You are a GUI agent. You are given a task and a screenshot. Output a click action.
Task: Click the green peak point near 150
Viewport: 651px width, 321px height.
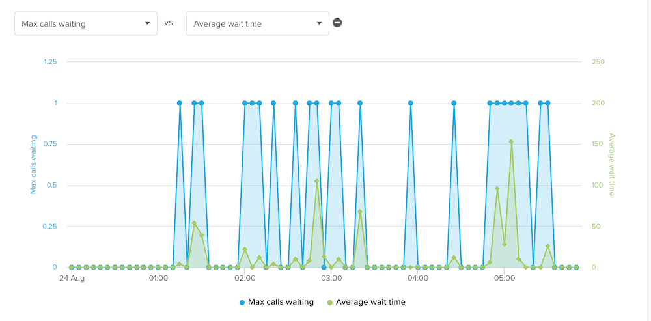(511, 141)
